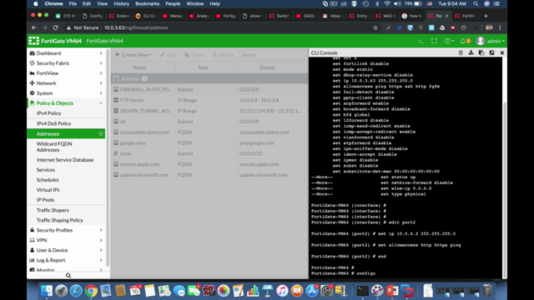Screen dimensions: 534x300
Task: Expand the FortiView menu
Action: coord(67,73)
